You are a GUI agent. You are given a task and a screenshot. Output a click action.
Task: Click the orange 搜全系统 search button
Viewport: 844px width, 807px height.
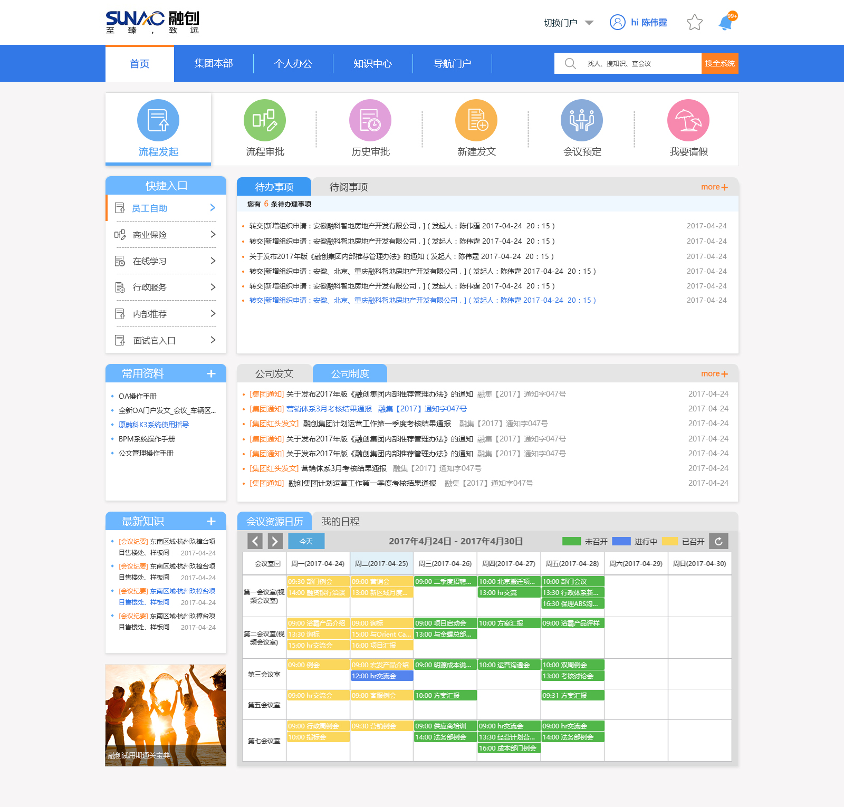[x=720, y=63]
